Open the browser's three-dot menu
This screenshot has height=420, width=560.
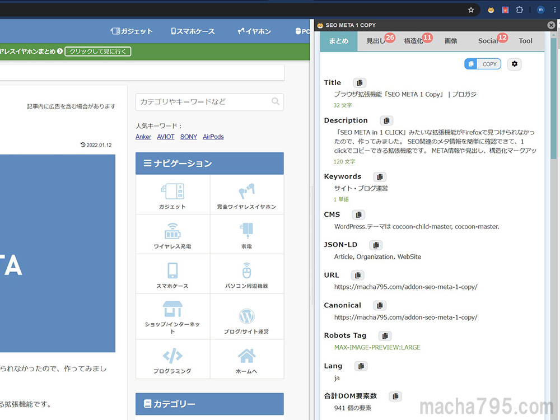click(x=554, y=10)
